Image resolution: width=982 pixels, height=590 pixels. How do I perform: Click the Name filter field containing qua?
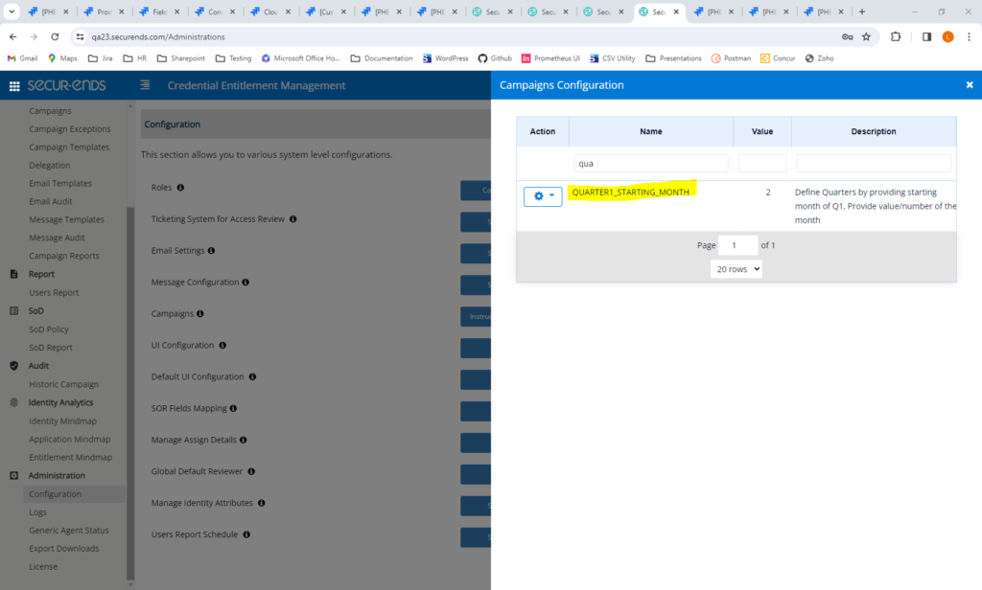click(x=651, y=163)
